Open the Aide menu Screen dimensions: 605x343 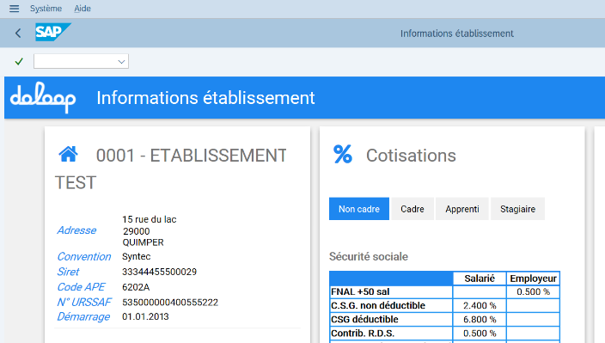[82, 9]
